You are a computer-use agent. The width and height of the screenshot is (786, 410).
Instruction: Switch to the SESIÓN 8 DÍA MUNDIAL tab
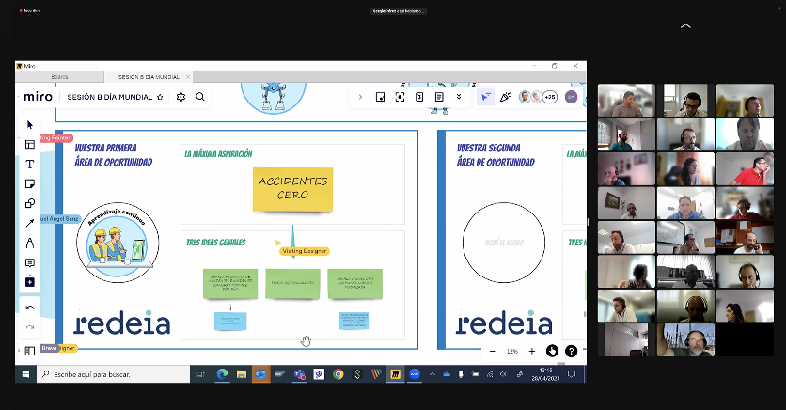[149, 77]
